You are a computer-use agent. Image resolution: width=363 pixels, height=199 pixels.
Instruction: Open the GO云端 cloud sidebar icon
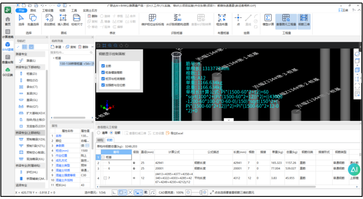[x=7, y=72]
